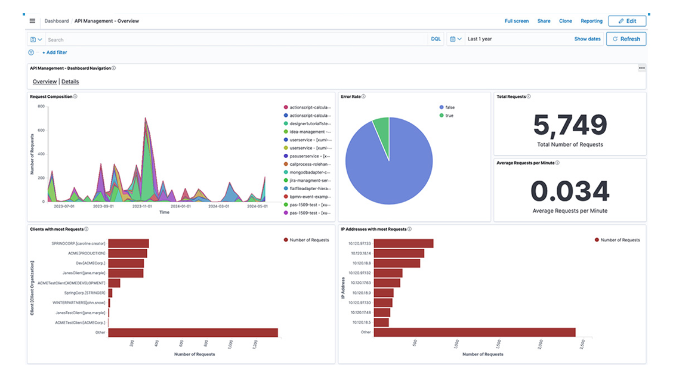Open the saved queries menu icon
The width and height of the screenshot is (673, 378).
coord(33,39)
